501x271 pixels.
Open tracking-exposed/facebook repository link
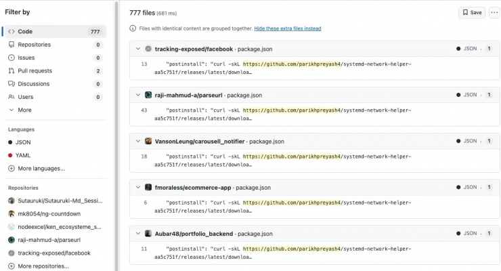(194, 49)
